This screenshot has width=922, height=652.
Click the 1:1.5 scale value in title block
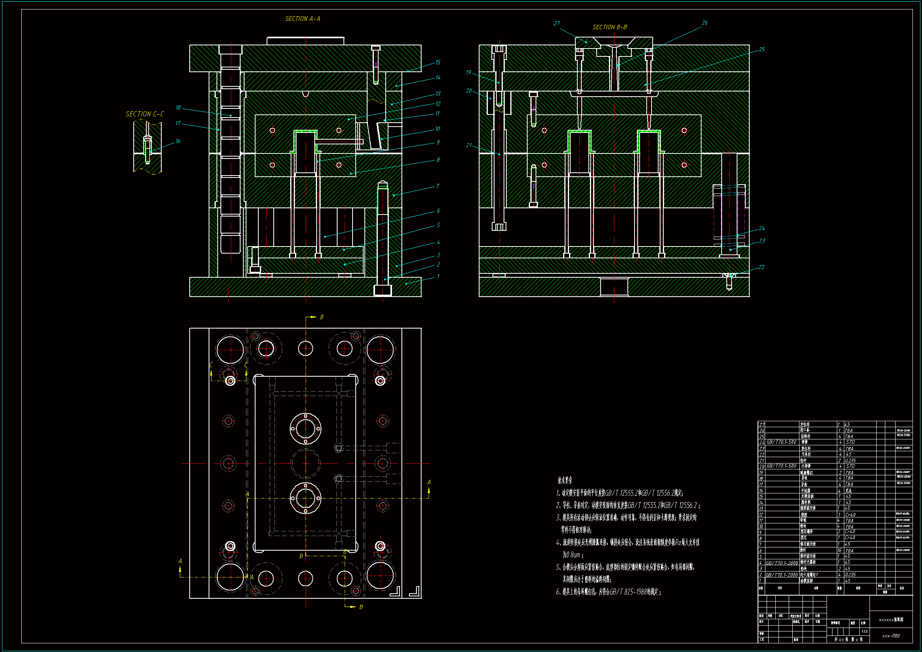click(864, 631)
